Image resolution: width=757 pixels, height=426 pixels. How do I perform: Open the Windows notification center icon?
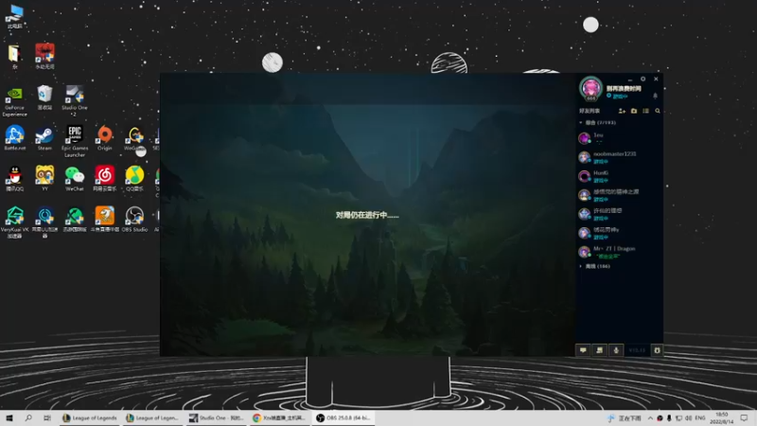(x=744, y=418)
